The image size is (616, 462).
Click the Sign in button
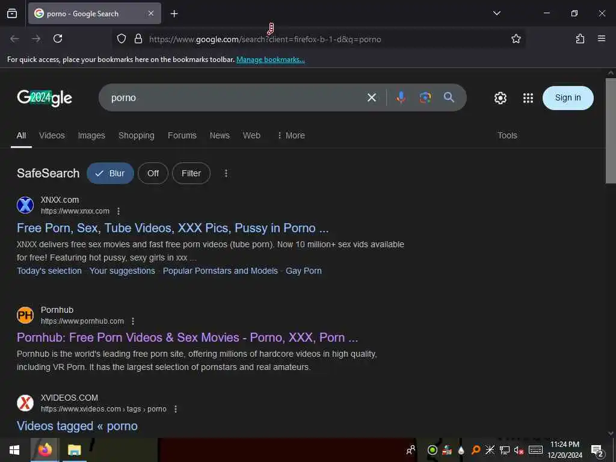[568, 98]
